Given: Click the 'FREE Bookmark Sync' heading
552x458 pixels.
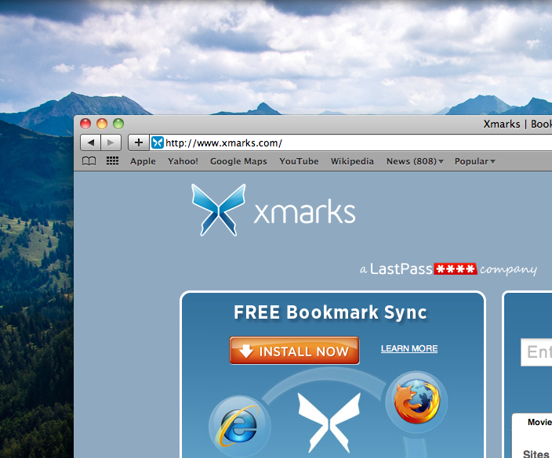Looking at the screenshot, I should point(330,312).
